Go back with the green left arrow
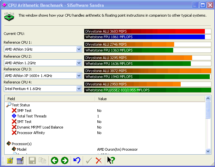The width and height of the screenshot is (215, 167). coord(55,160)
